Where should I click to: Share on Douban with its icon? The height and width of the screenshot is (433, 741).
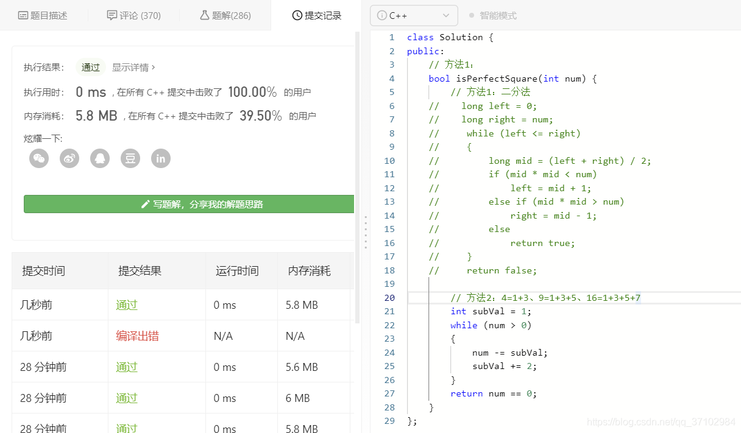coord(130,158)
